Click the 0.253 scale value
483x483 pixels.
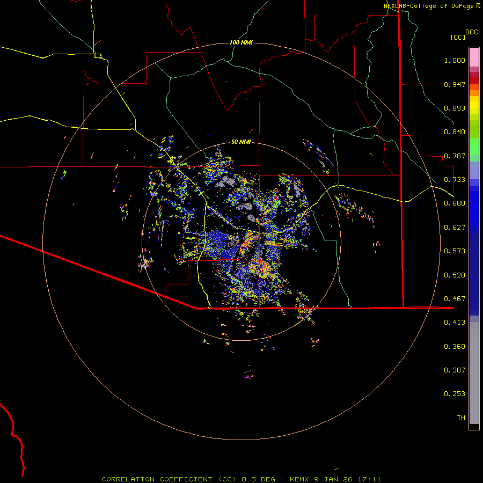tap(455, 394)
